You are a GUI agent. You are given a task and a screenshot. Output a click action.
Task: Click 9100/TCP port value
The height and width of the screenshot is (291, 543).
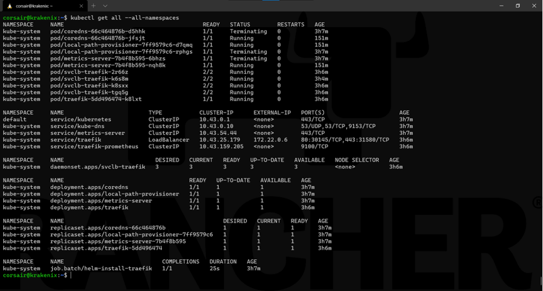(315, 147)
